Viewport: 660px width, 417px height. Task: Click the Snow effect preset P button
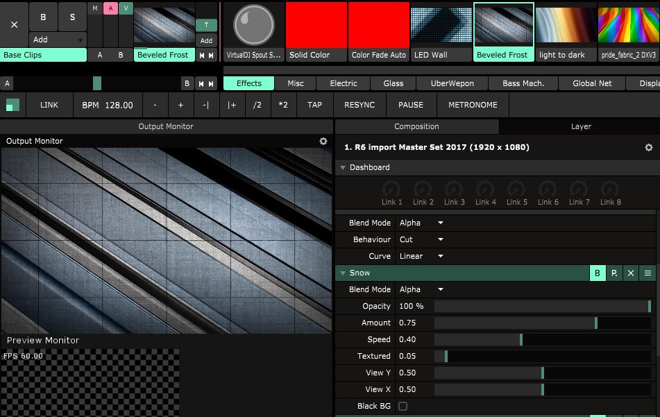(614, 273)
